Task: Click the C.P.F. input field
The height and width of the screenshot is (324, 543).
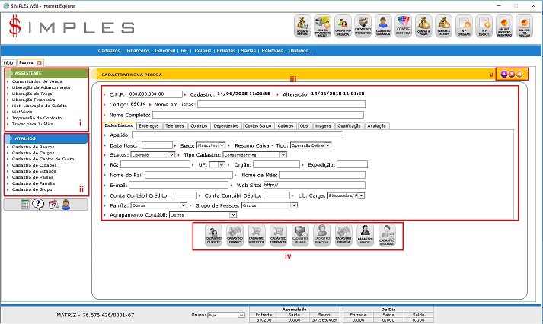Action: point(156,94)
